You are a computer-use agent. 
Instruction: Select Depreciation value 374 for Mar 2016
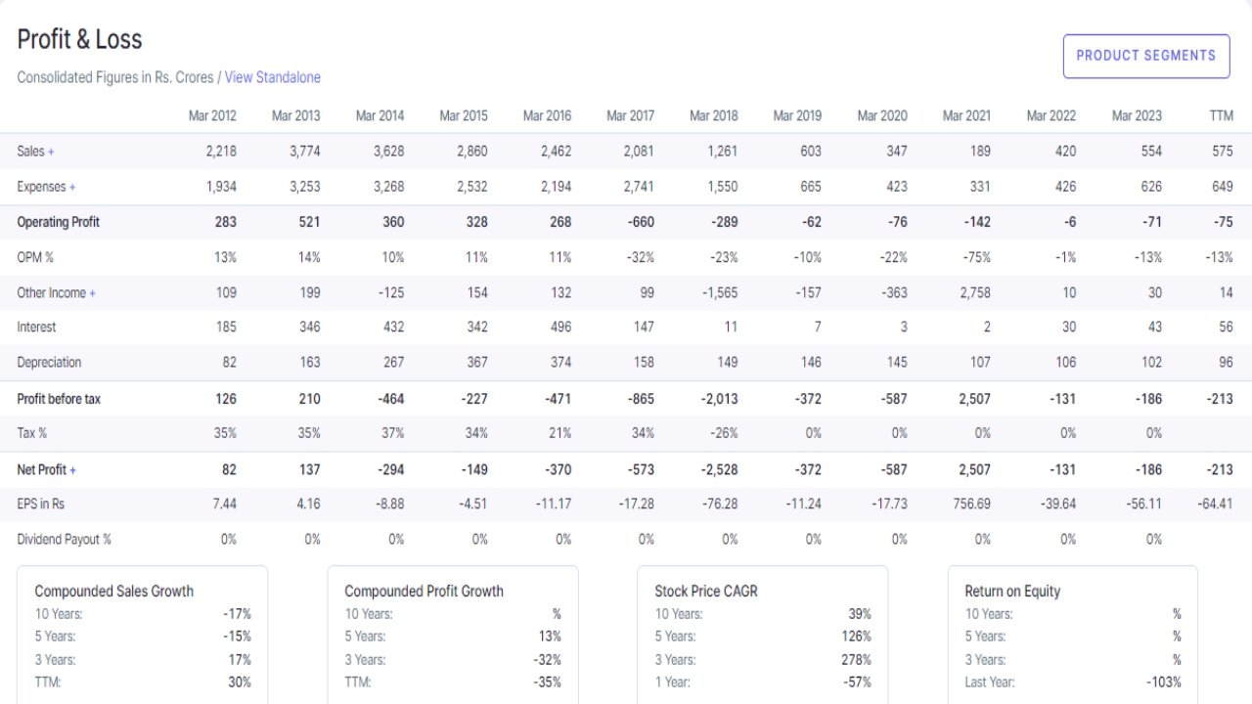pos(560,362)
